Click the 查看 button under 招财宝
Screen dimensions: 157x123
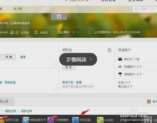pyautogui.click(x=69, y=67)
